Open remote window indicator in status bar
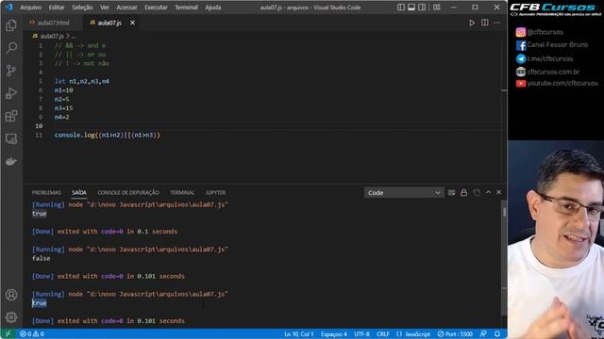This screenshot has width=604, height=339. coord(8,334)
